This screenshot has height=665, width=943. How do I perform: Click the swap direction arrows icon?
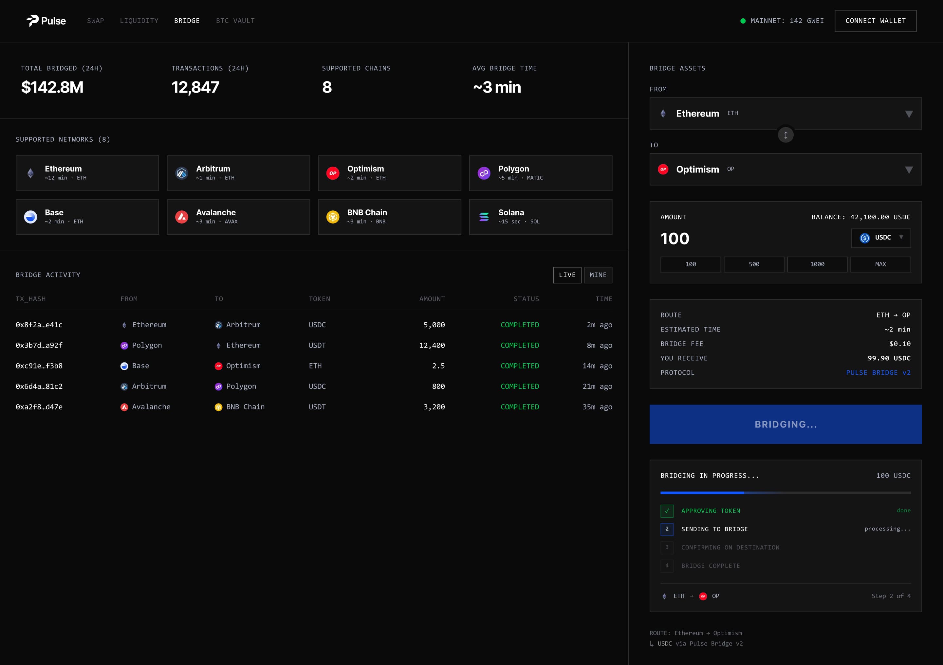(x=785, y=135)
